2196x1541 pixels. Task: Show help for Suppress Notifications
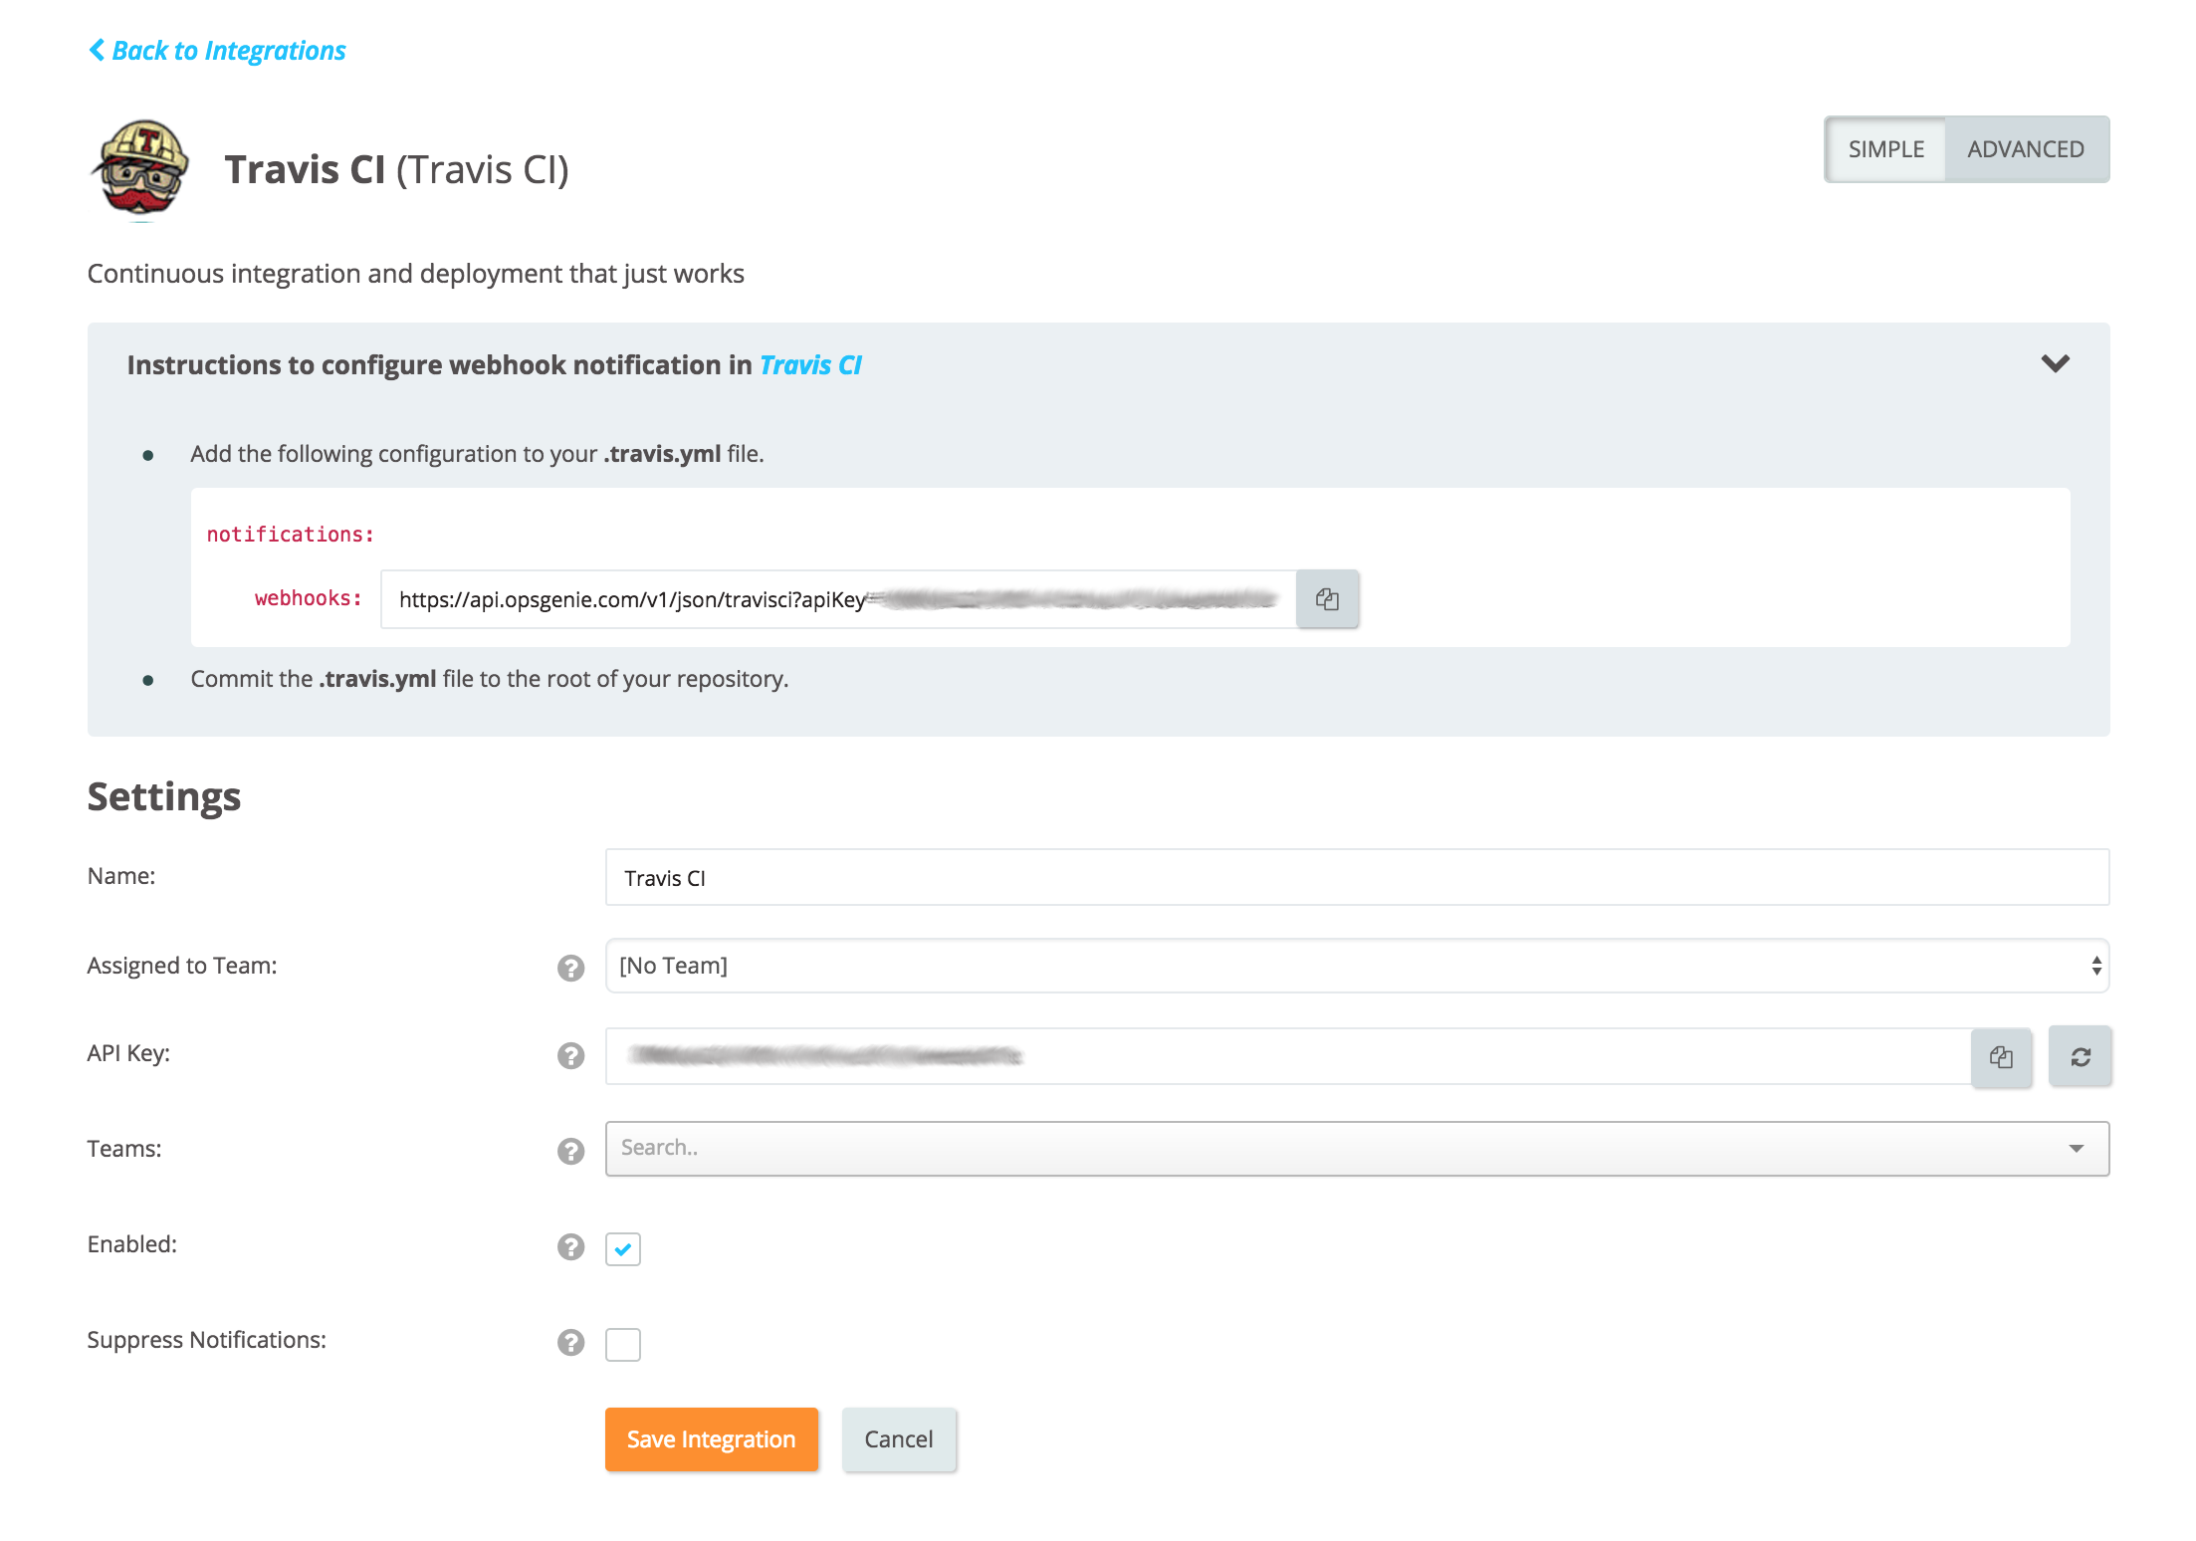[570, 1342]
